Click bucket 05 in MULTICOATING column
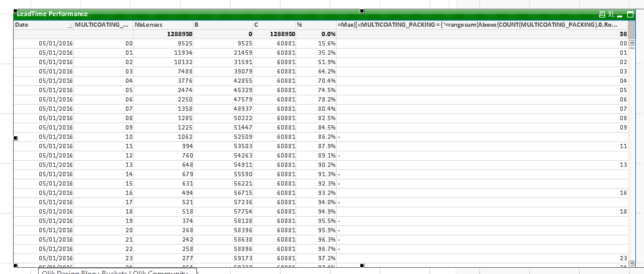This screenshot has width=644, height=274. [129, 90]
